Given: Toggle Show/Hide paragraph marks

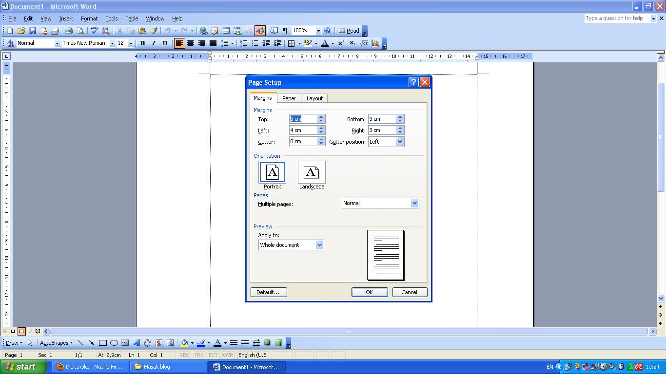Looking at the screenshot, I should point(285,31).
